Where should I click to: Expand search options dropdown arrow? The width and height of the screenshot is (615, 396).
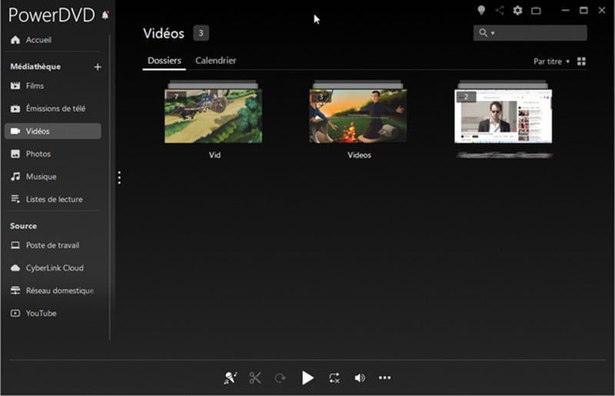[x=493, y=33]
